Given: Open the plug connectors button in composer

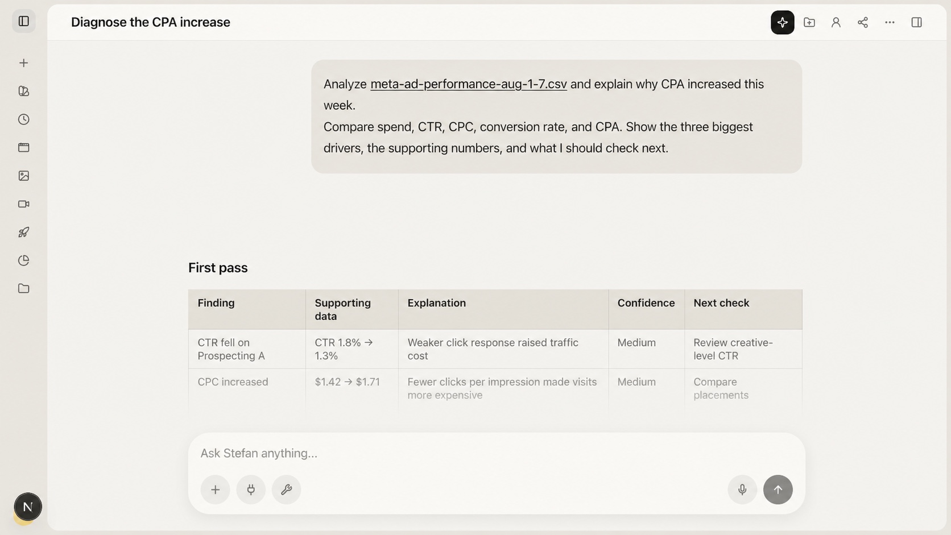Looking at the screenshot, I should point(251,490).
